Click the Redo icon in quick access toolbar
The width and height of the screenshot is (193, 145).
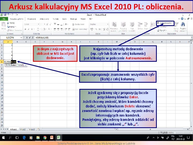(13, 15)
